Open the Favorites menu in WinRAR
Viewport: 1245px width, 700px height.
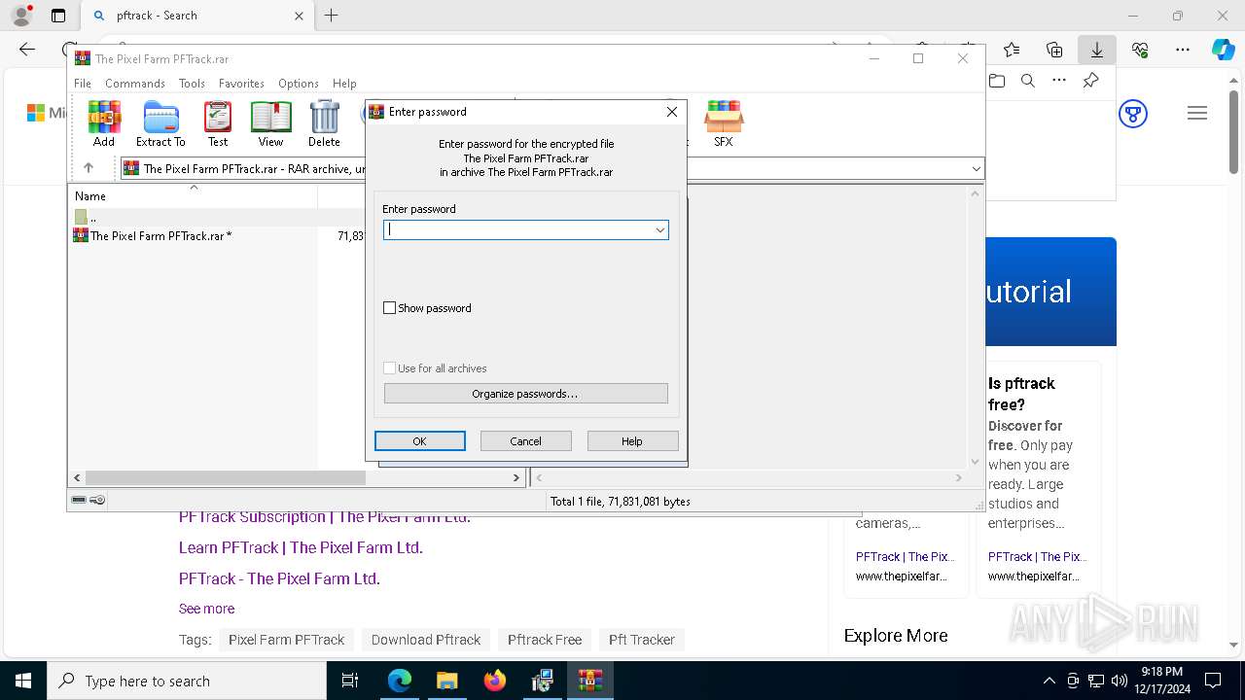tap(241, 84)
